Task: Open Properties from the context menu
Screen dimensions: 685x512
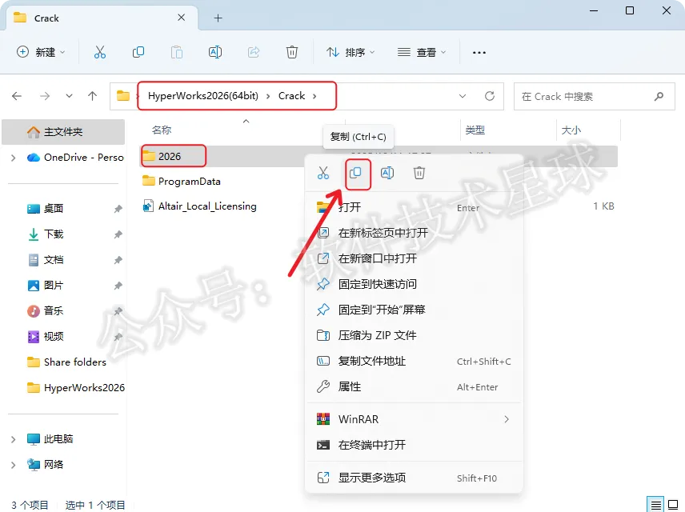Action: [x=414, y=386]
